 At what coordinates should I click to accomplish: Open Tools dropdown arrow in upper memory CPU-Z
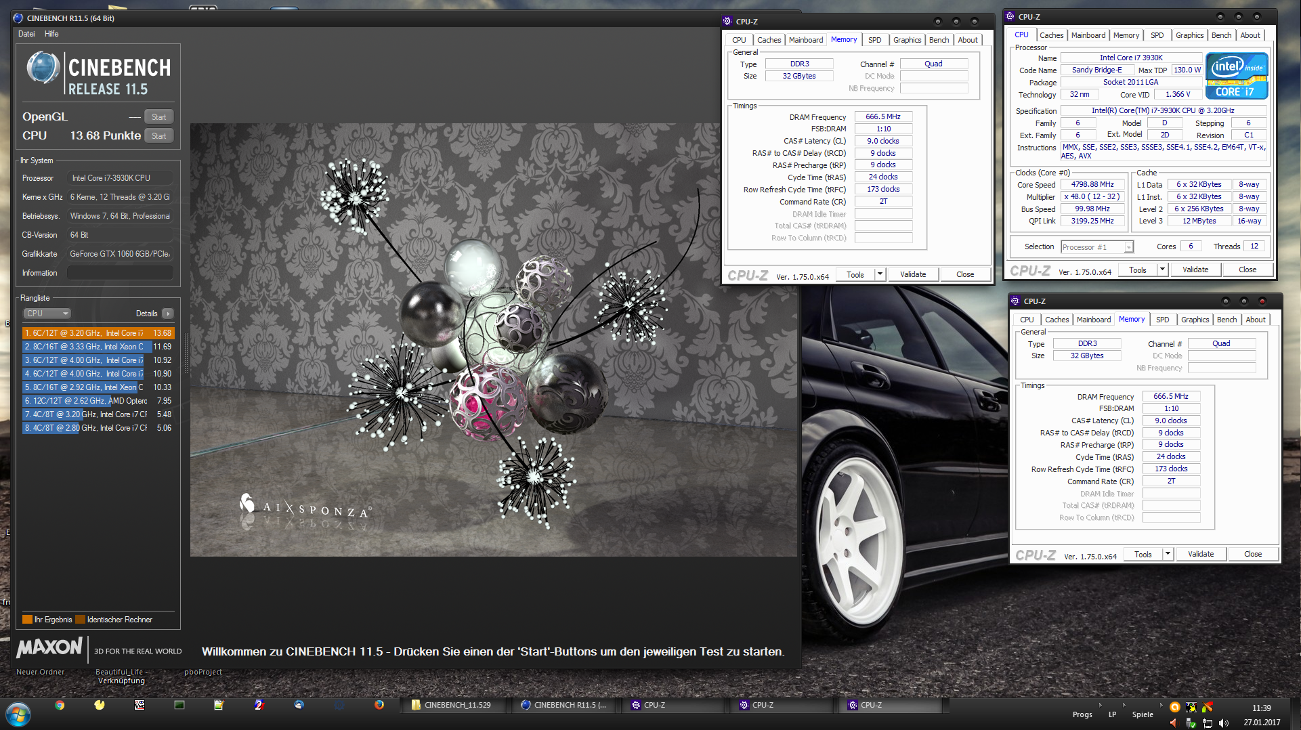pyautogui.click(x=880, y=274)
